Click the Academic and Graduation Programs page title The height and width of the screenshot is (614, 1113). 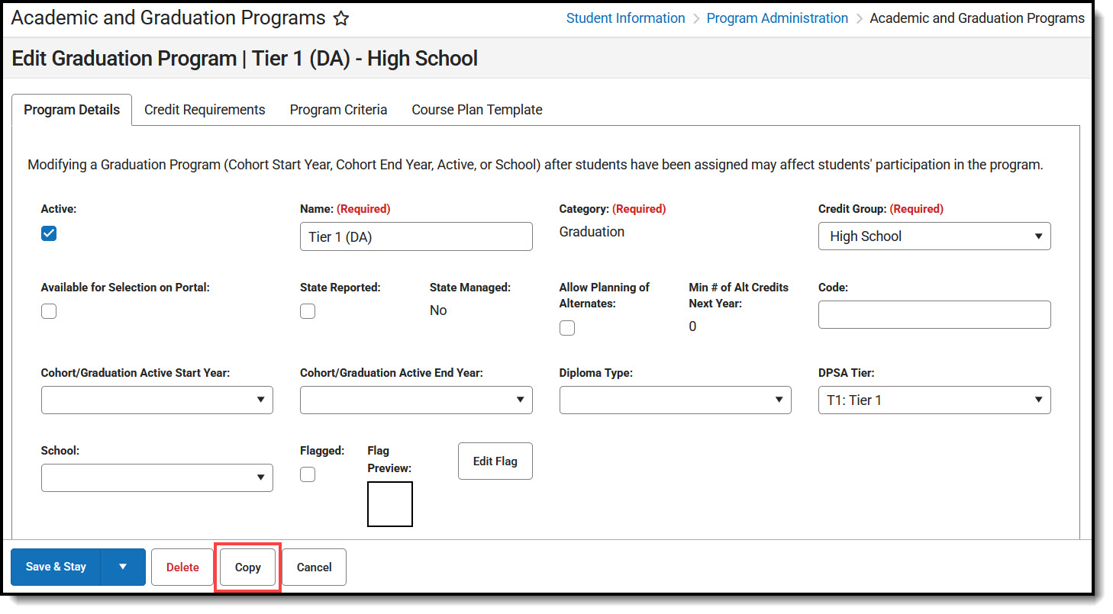pos(168,18)
